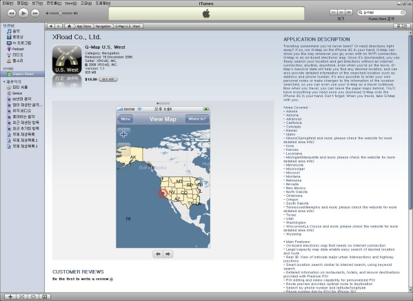Click the iPhone screenshot of View Map
Viewport: 413px width, 301px height.
163,177
